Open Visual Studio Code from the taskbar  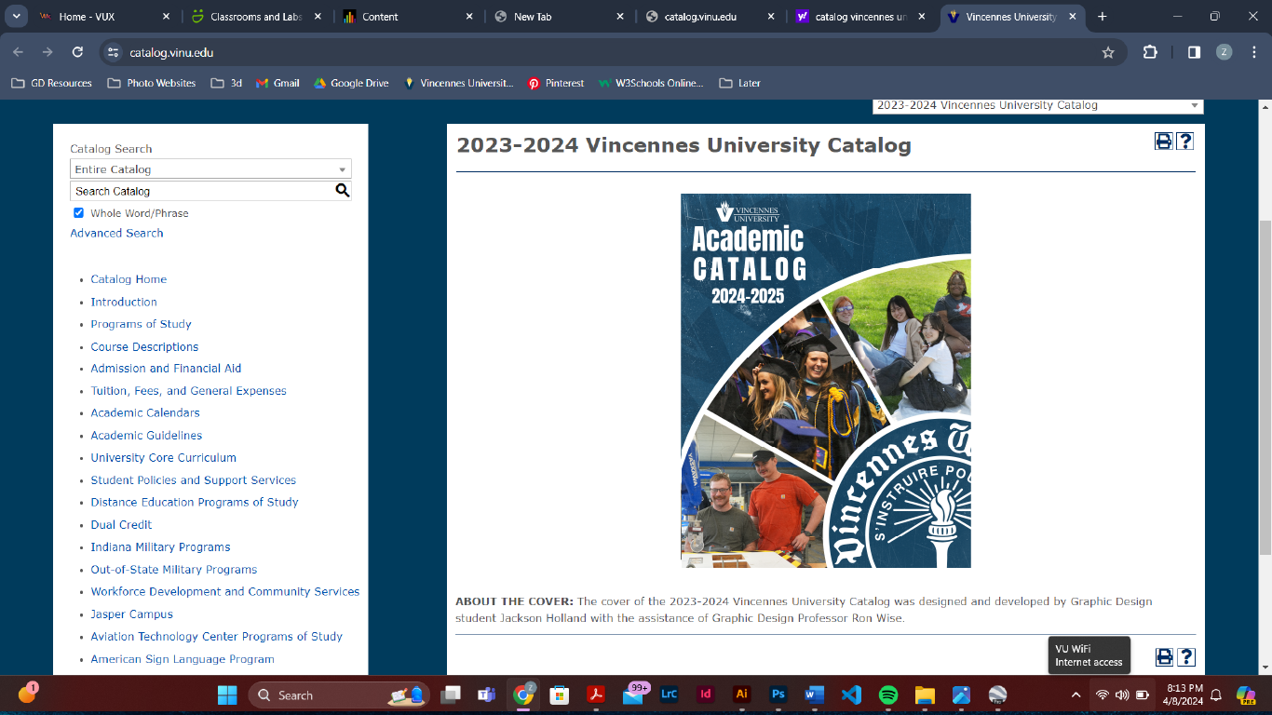click(851, 695)
